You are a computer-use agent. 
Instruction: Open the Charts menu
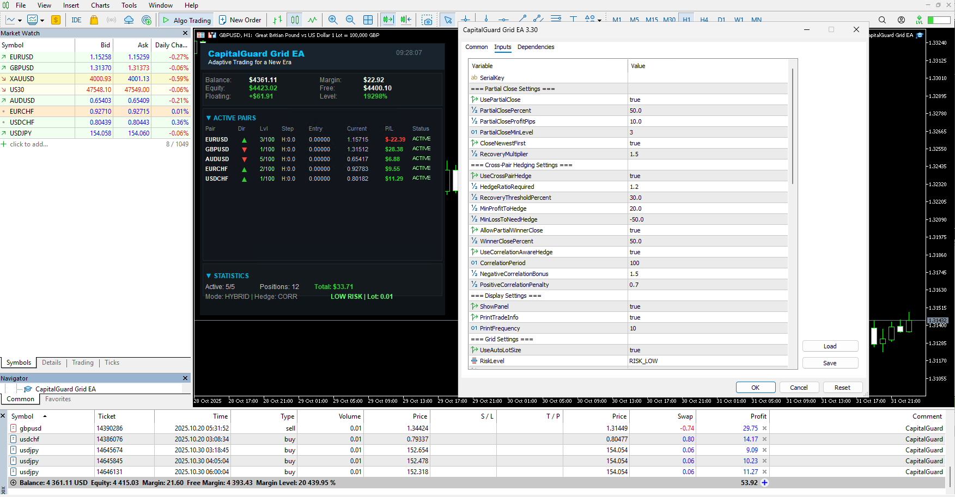[x=100, y=5]
